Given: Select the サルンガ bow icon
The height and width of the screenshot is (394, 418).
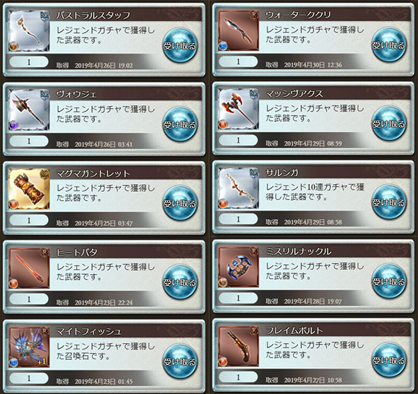Looking at the screenshot, I should point(238,188).
